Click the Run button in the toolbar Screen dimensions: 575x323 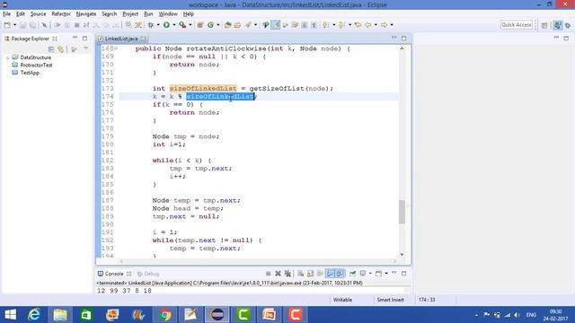166,25
